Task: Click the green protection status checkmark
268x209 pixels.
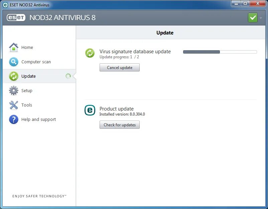Action: coord(253,17)
